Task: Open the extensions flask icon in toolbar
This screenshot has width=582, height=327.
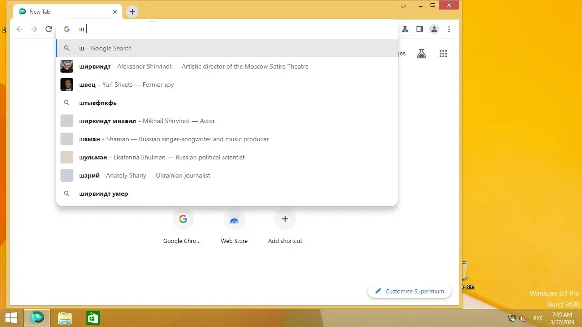Action: (x=405, y=29)
